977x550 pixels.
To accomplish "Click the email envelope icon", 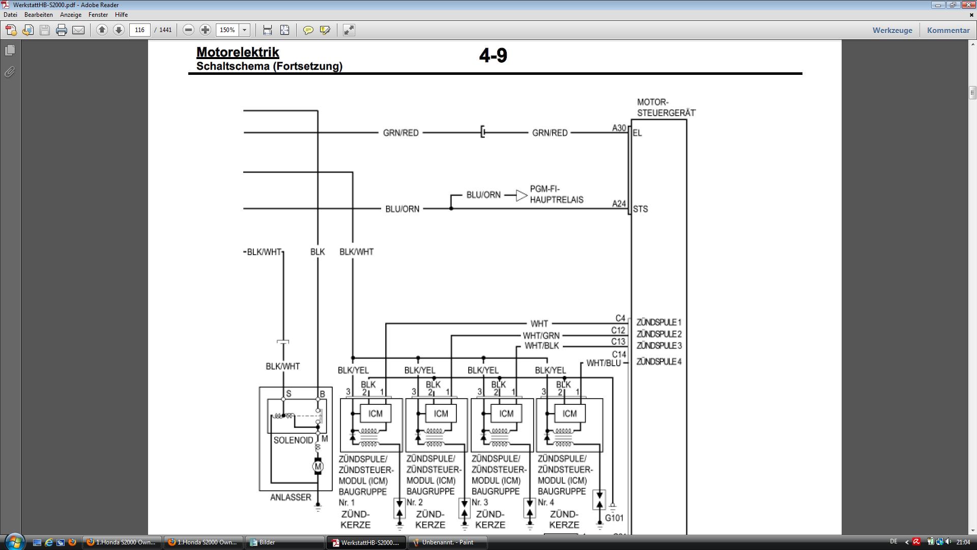I will 78,30.
